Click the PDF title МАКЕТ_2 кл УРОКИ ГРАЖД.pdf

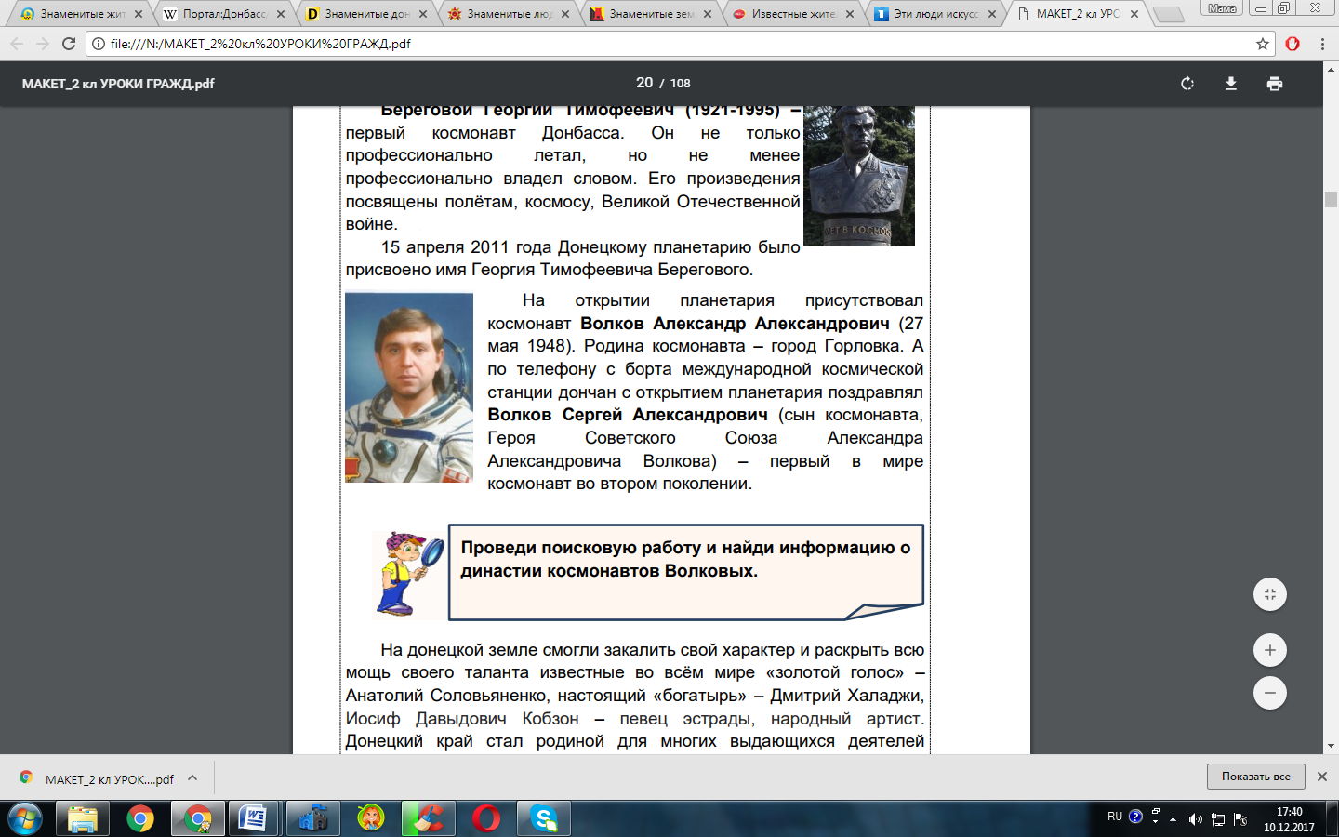118,84
